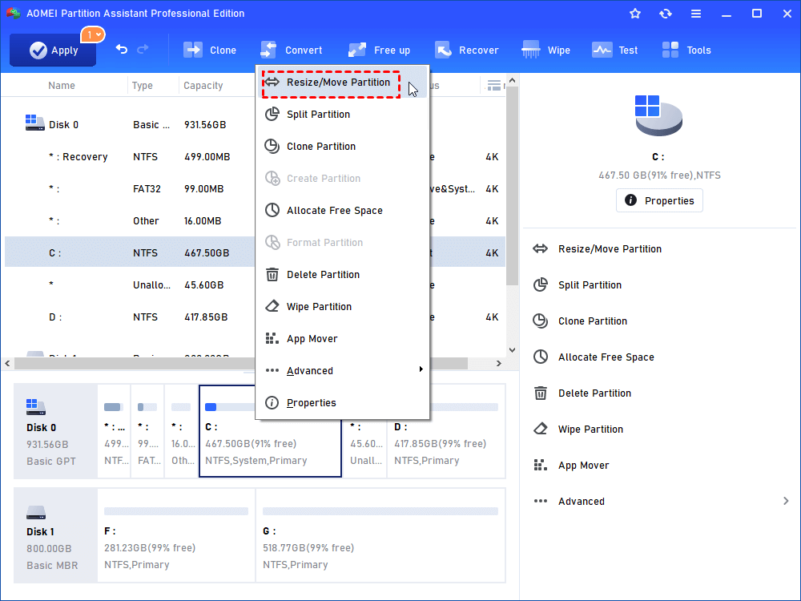Open the Test toolbar menu

615,50
